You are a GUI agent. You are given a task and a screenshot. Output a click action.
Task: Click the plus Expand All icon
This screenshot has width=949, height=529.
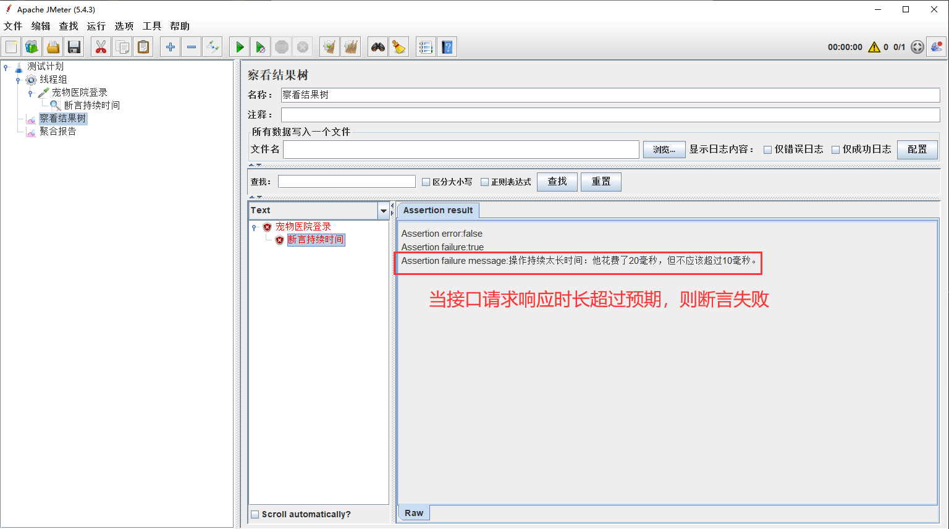[171, 47]
